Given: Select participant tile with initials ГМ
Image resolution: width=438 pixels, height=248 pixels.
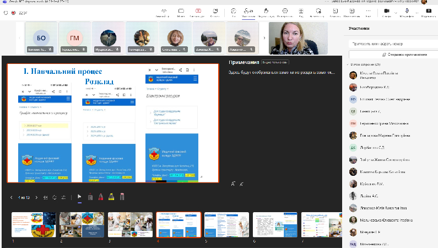Looking at the screenshot, I should point(74,38).
